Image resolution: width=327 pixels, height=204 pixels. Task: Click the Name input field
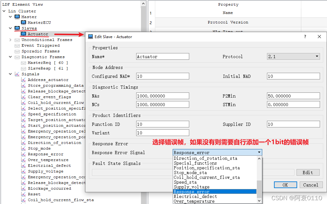(163, 56)
